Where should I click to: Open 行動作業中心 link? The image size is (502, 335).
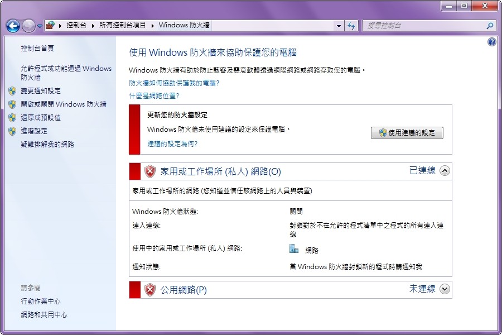[x=41, y=301]
